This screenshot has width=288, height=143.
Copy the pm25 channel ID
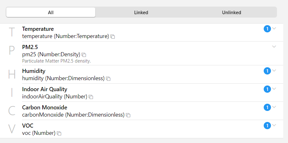(x=84, y=55)
